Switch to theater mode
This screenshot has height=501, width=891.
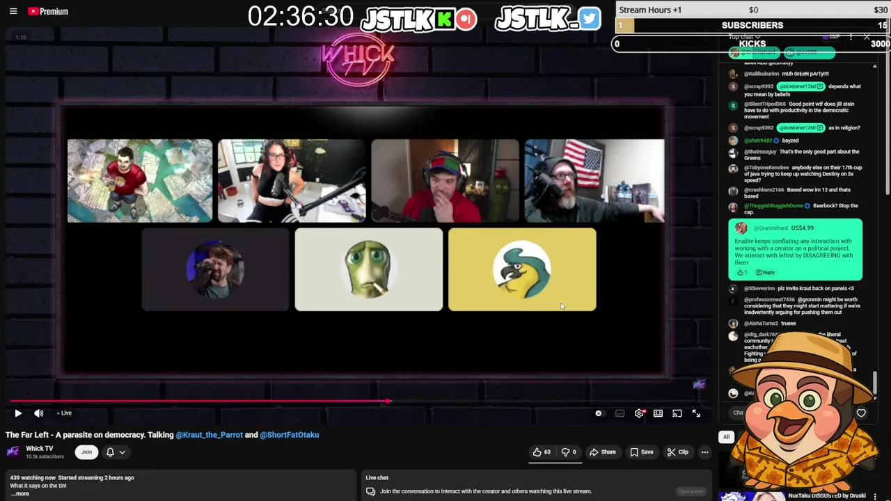click(658, 413)
